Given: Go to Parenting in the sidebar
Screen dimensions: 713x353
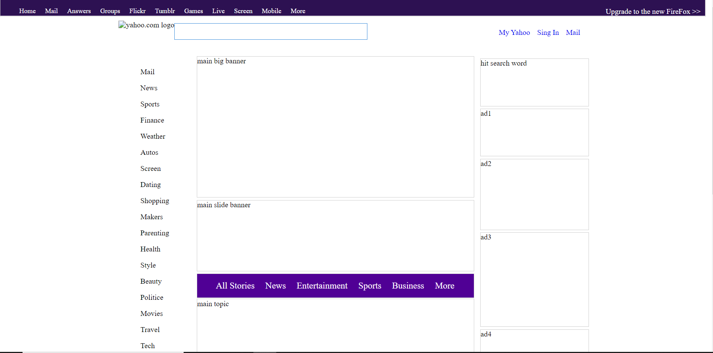Looking at the screenshot, I should pyautogui.click(x=155, y=233).
